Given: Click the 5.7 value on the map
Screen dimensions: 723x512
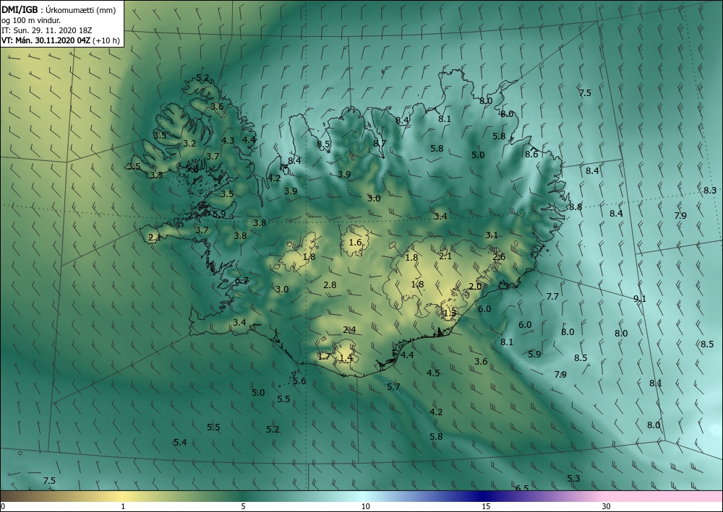Looking at the screenshot, I should tap(393, 387).
